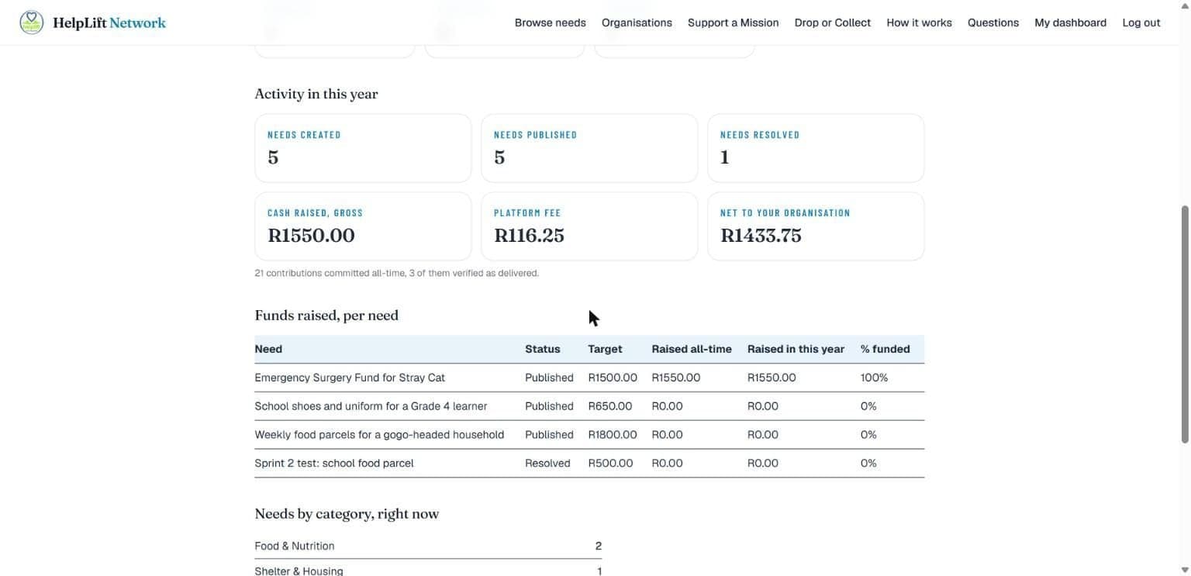
Task: Select the Net to your organisation value R1433.75
Action: (x=761, y=236)
